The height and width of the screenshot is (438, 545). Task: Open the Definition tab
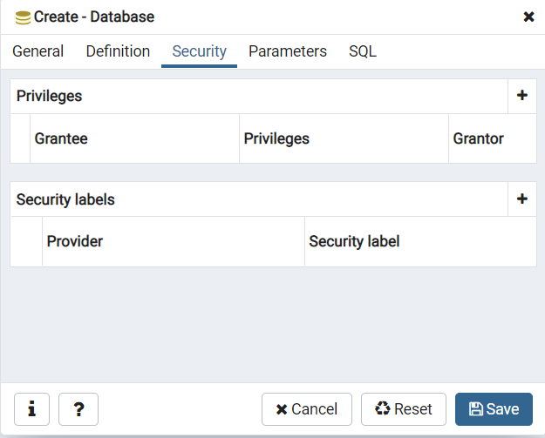118,51
